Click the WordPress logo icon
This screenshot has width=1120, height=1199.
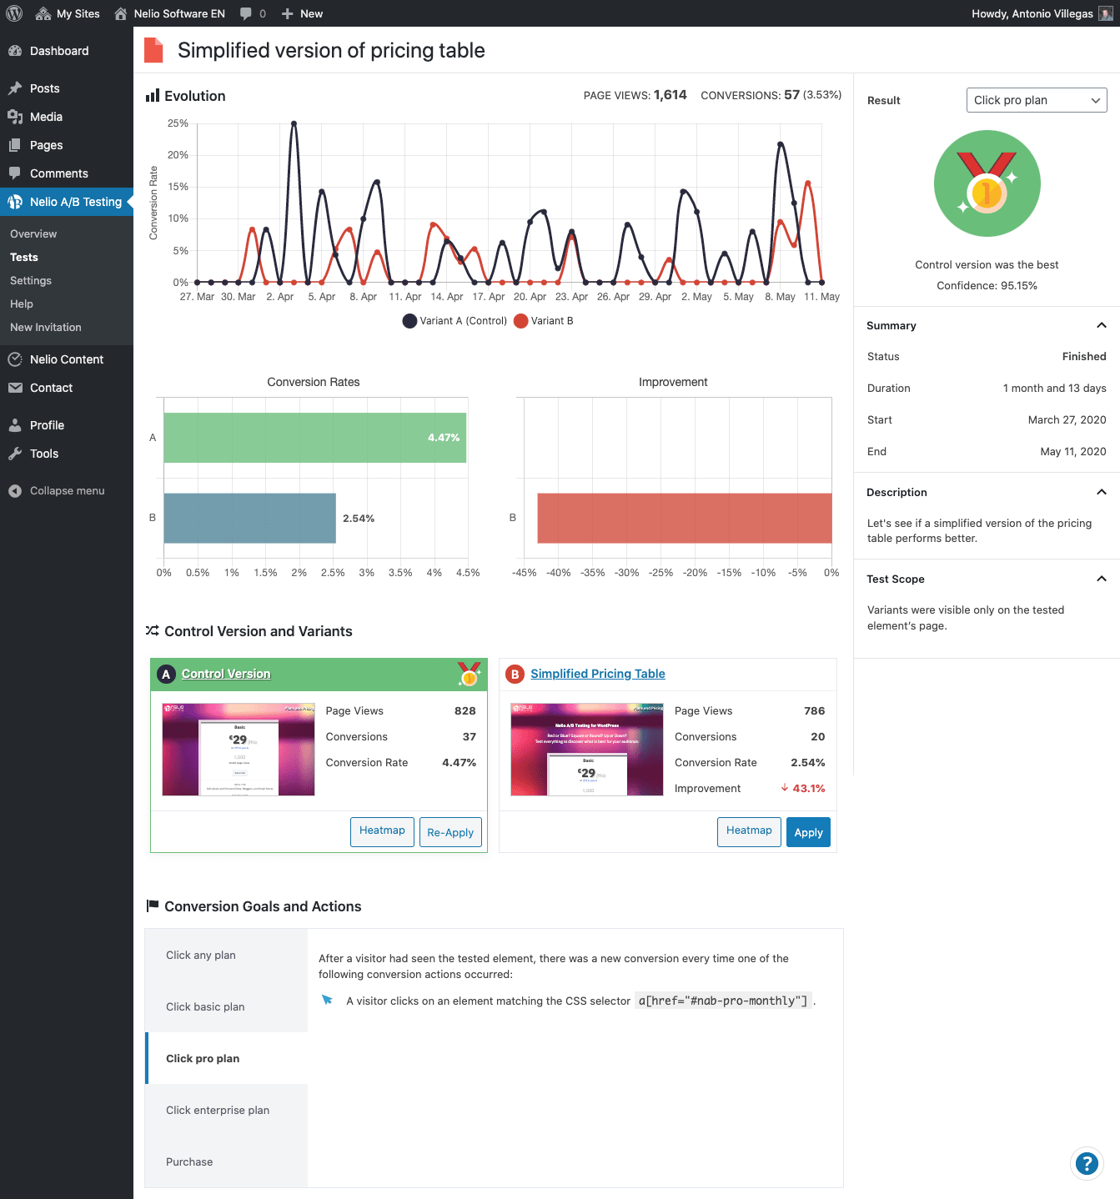14,13
